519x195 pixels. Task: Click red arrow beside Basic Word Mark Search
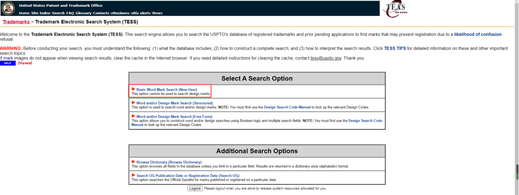[133, 89]
